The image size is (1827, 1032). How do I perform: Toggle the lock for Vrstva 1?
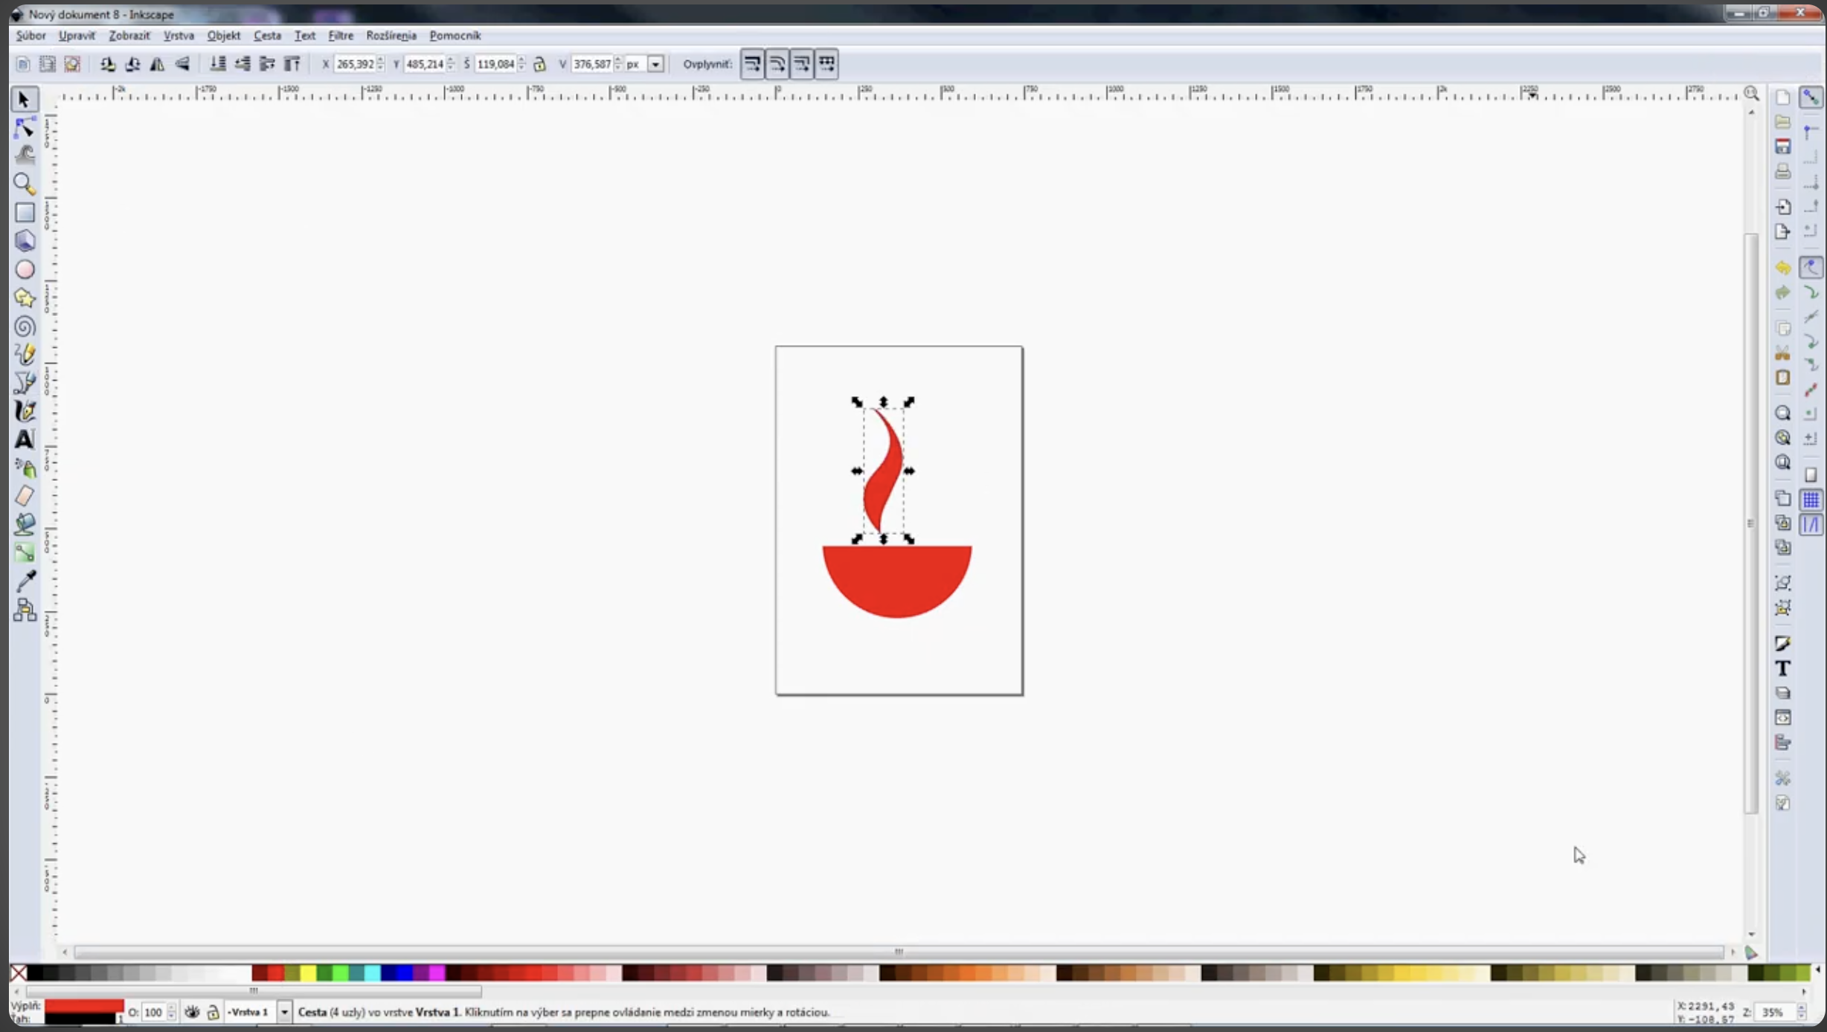(x=213, y=1012)
